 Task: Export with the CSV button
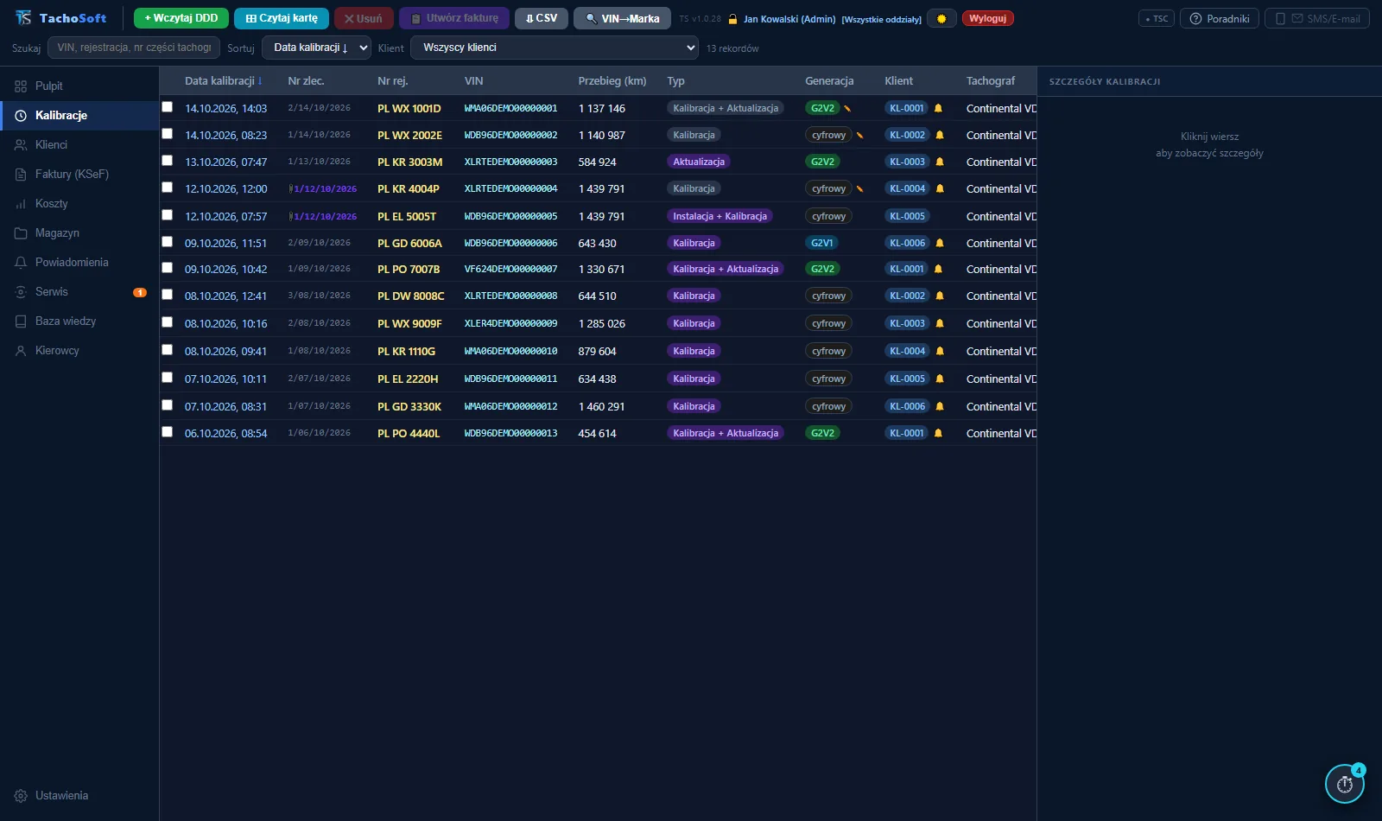tap(542, 18)
